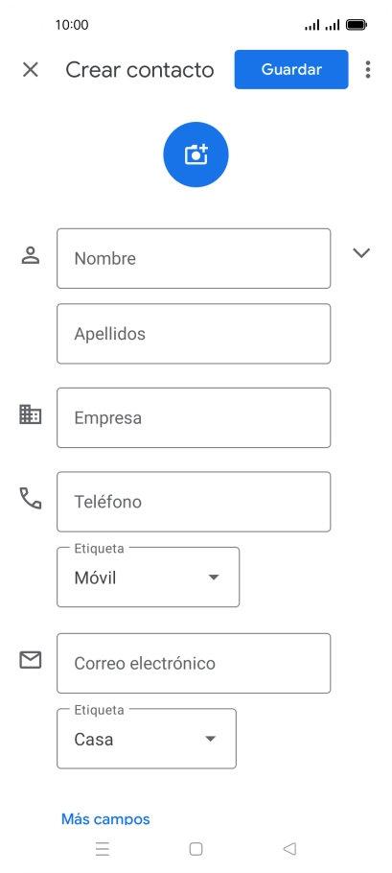
Task: Tap the Android back navigation triangle
Action: click(x=289, y=848)
